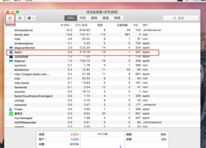Sort by the 线程 threads column header
Viewport: 206px width, 148px height.
(100, 25)
